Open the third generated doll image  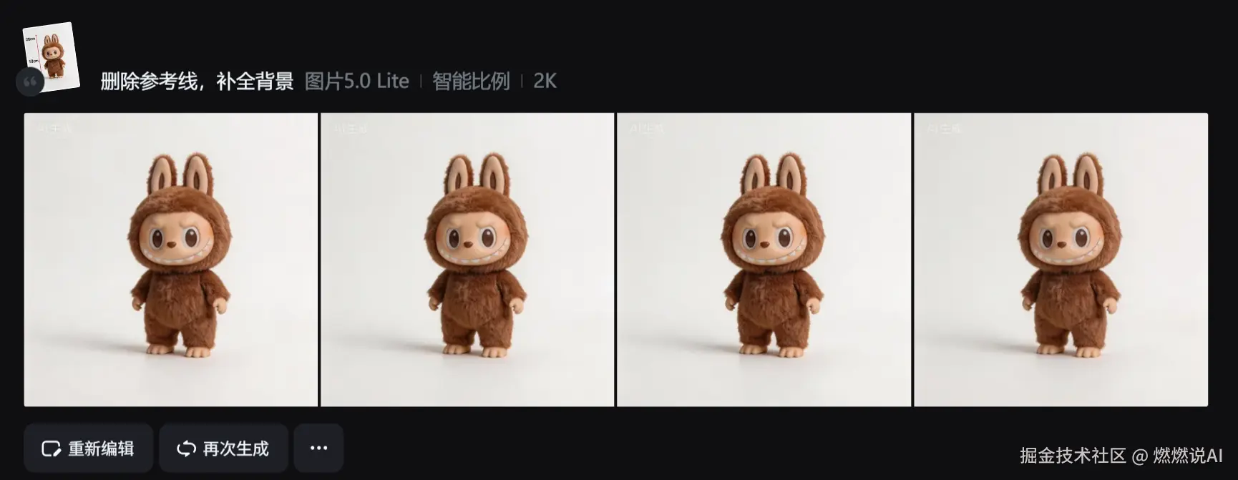tap(764, 260)
